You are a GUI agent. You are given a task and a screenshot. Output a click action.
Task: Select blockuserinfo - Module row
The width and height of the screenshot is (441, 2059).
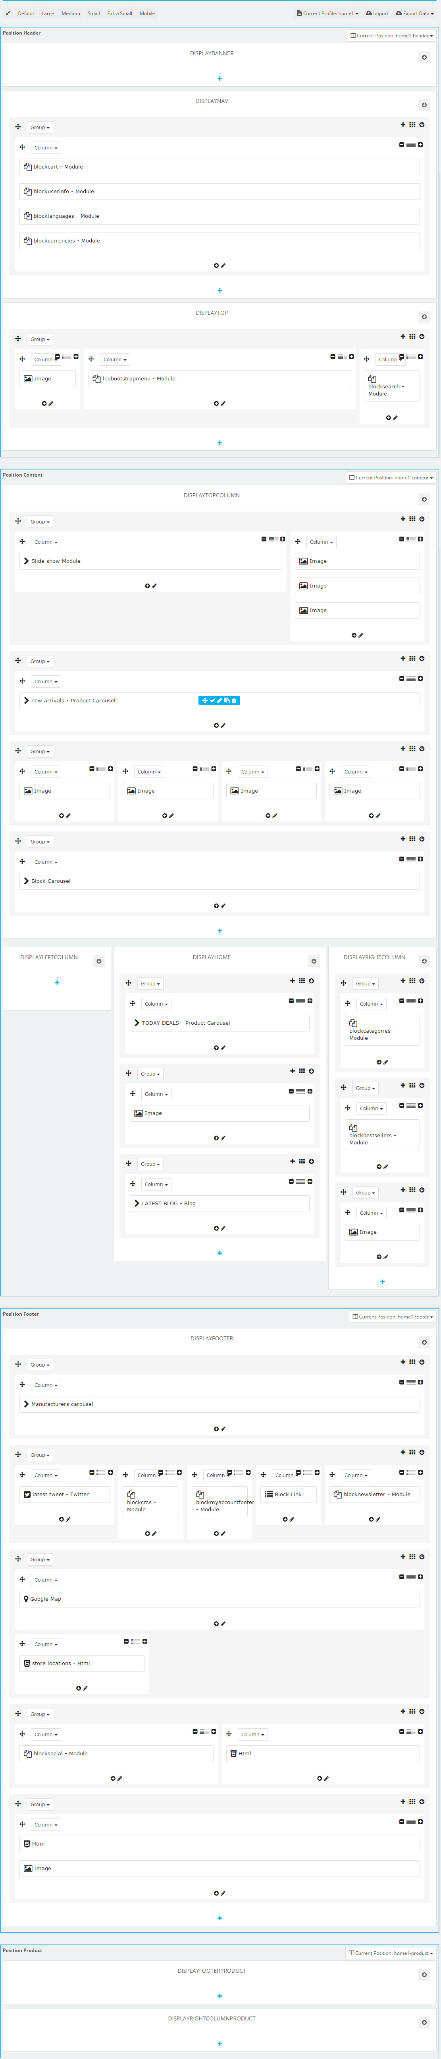(220, 192)
